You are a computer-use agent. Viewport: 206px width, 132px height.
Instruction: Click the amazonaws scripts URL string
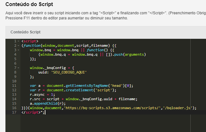tap(112, 108)
